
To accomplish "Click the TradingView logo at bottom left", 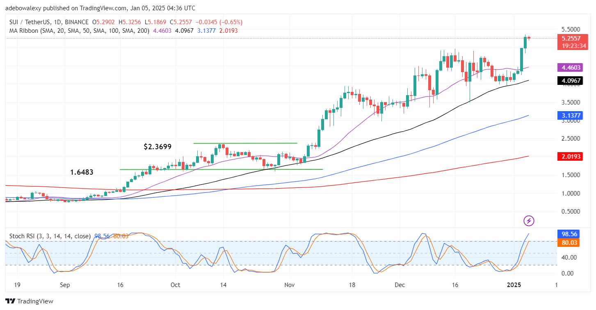I will pos(29,301).
